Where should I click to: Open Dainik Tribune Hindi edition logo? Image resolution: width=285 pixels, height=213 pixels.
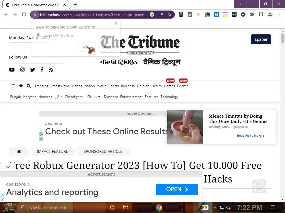162,62
